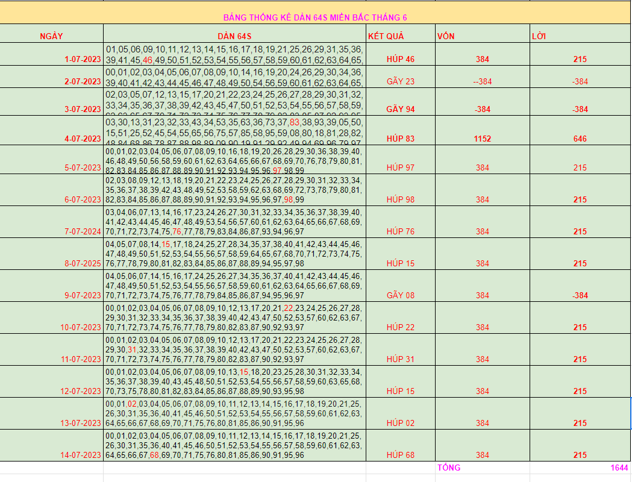Image resolution: width=632 pixels, height=482 pixels.
Task: Select LỜI 215 in the HÚP 68 row
Action: (580, 445)
